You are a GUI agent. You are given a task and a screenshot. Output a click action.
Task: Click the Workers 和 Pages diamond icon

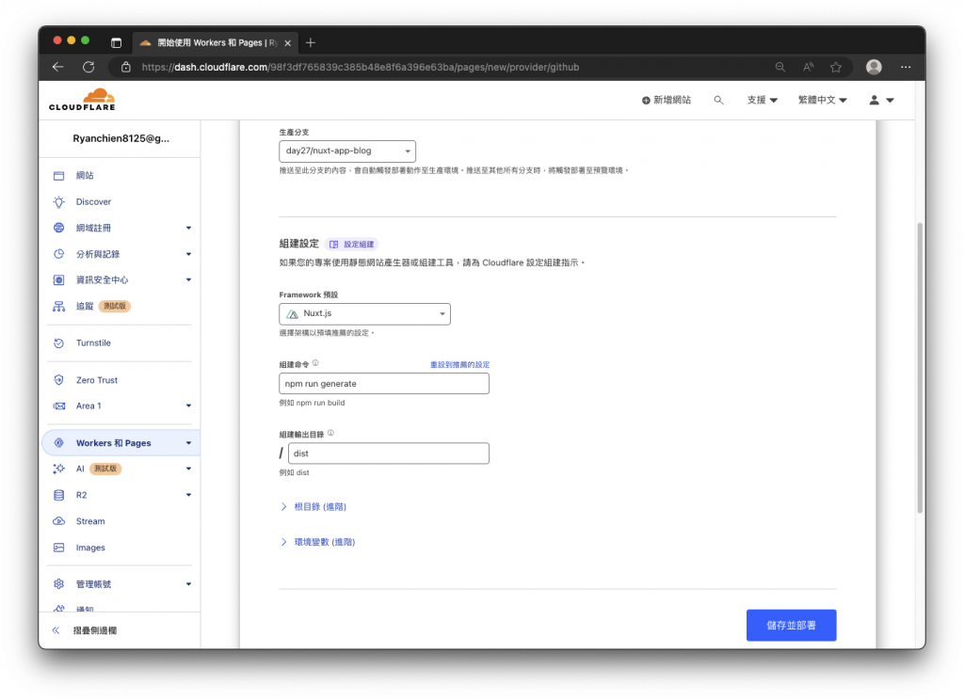pyautogui.click(x=59, y=443)
